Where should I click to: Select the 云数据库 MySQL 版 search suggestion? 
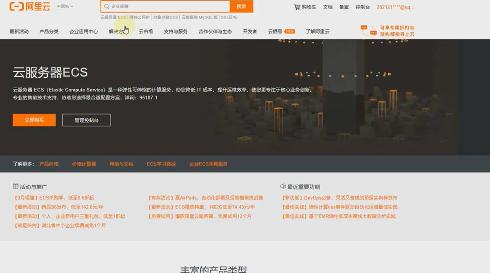pyautogui.click(x=199, y=17)
